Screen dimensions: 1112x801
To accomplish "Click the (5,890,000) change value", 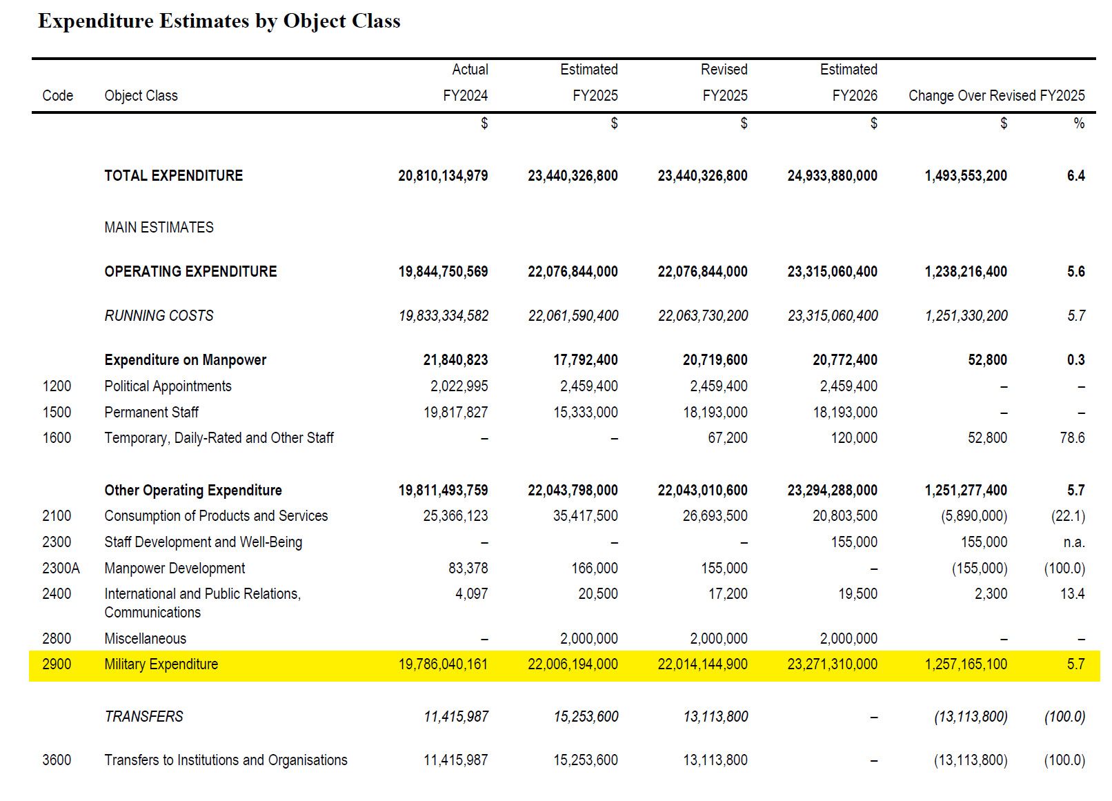I will [974, 515].
